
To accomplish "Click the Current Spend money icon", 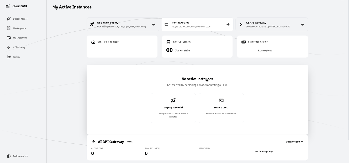I will click(x=244, y=42).
